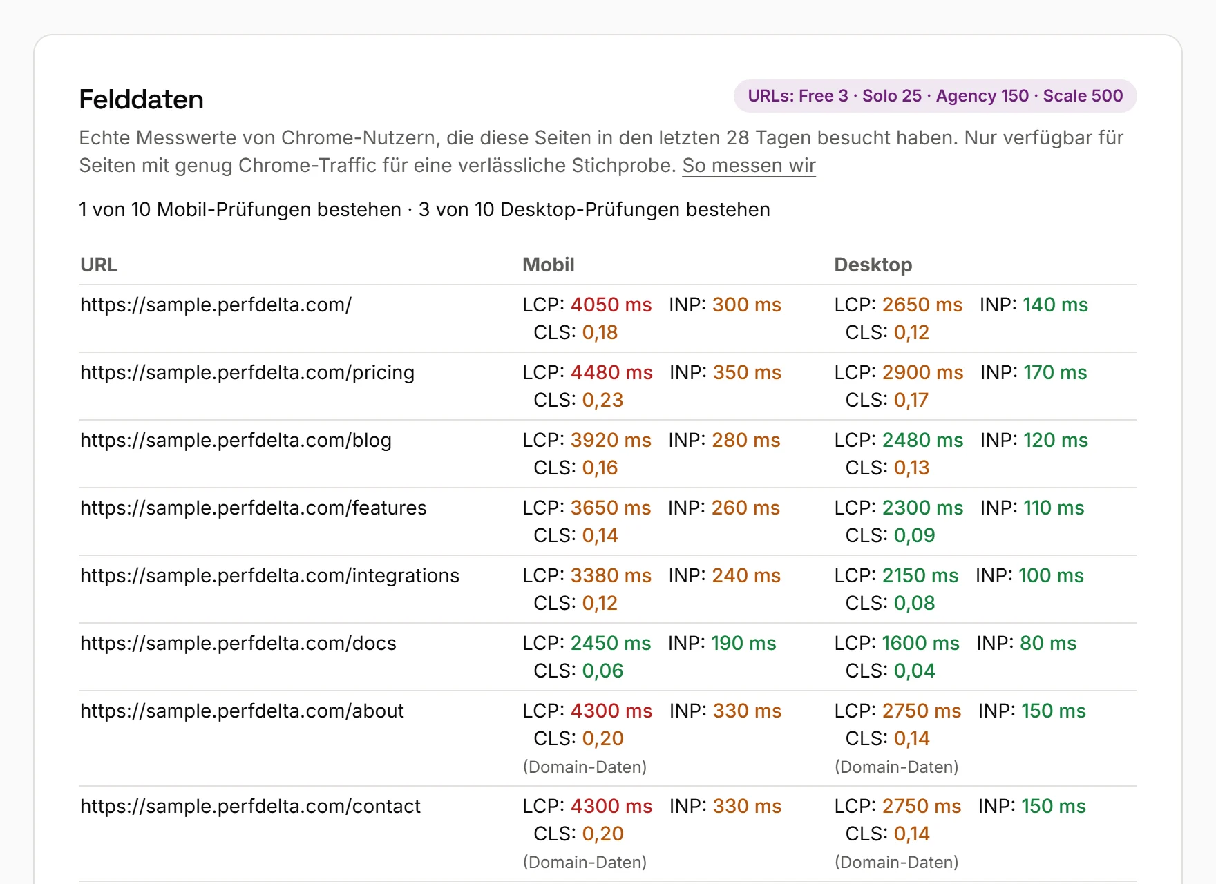Click mobile LCP value 3920 ms

pos(611,440)
